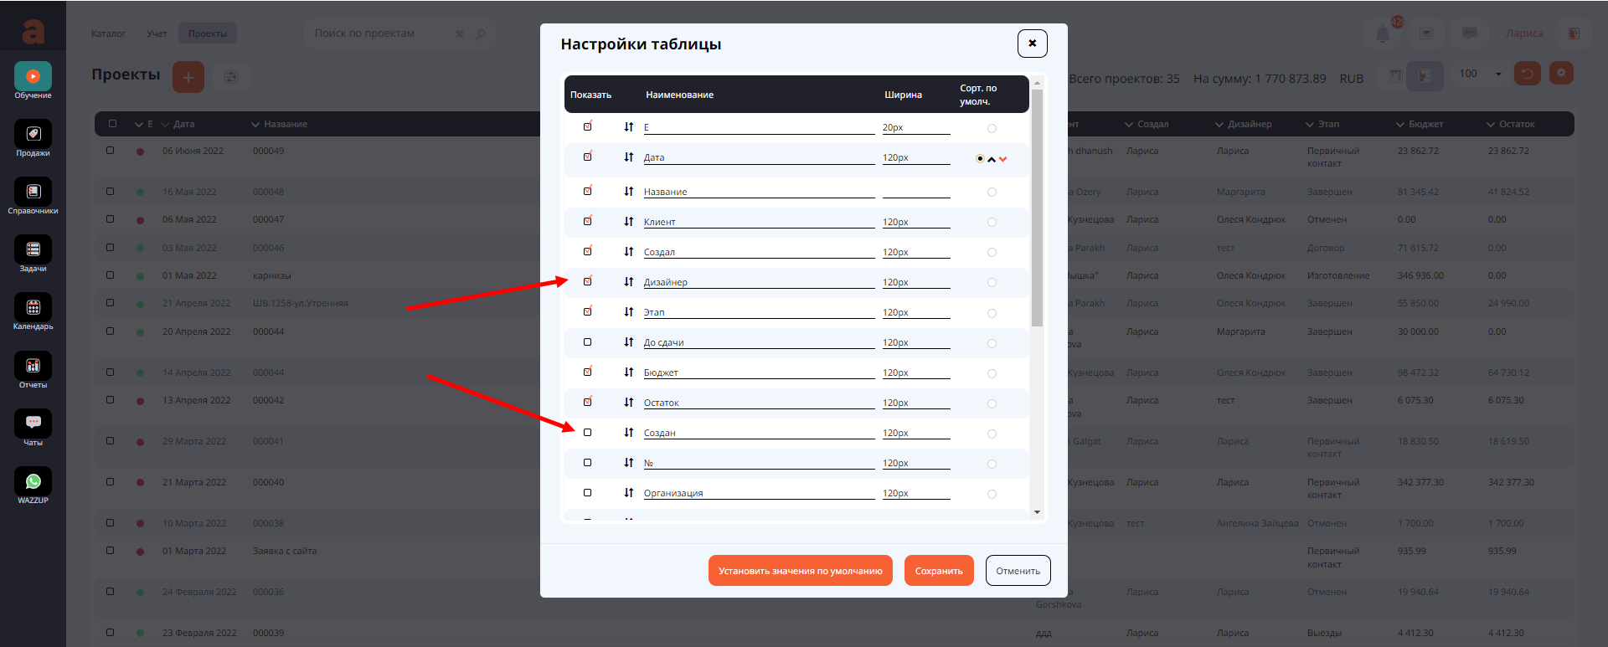Screen dimensions: 1608x647
Task: Click the Отменить button
Action: [1018, 571]
